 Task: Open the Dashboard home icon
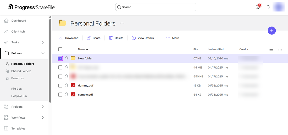6,21
